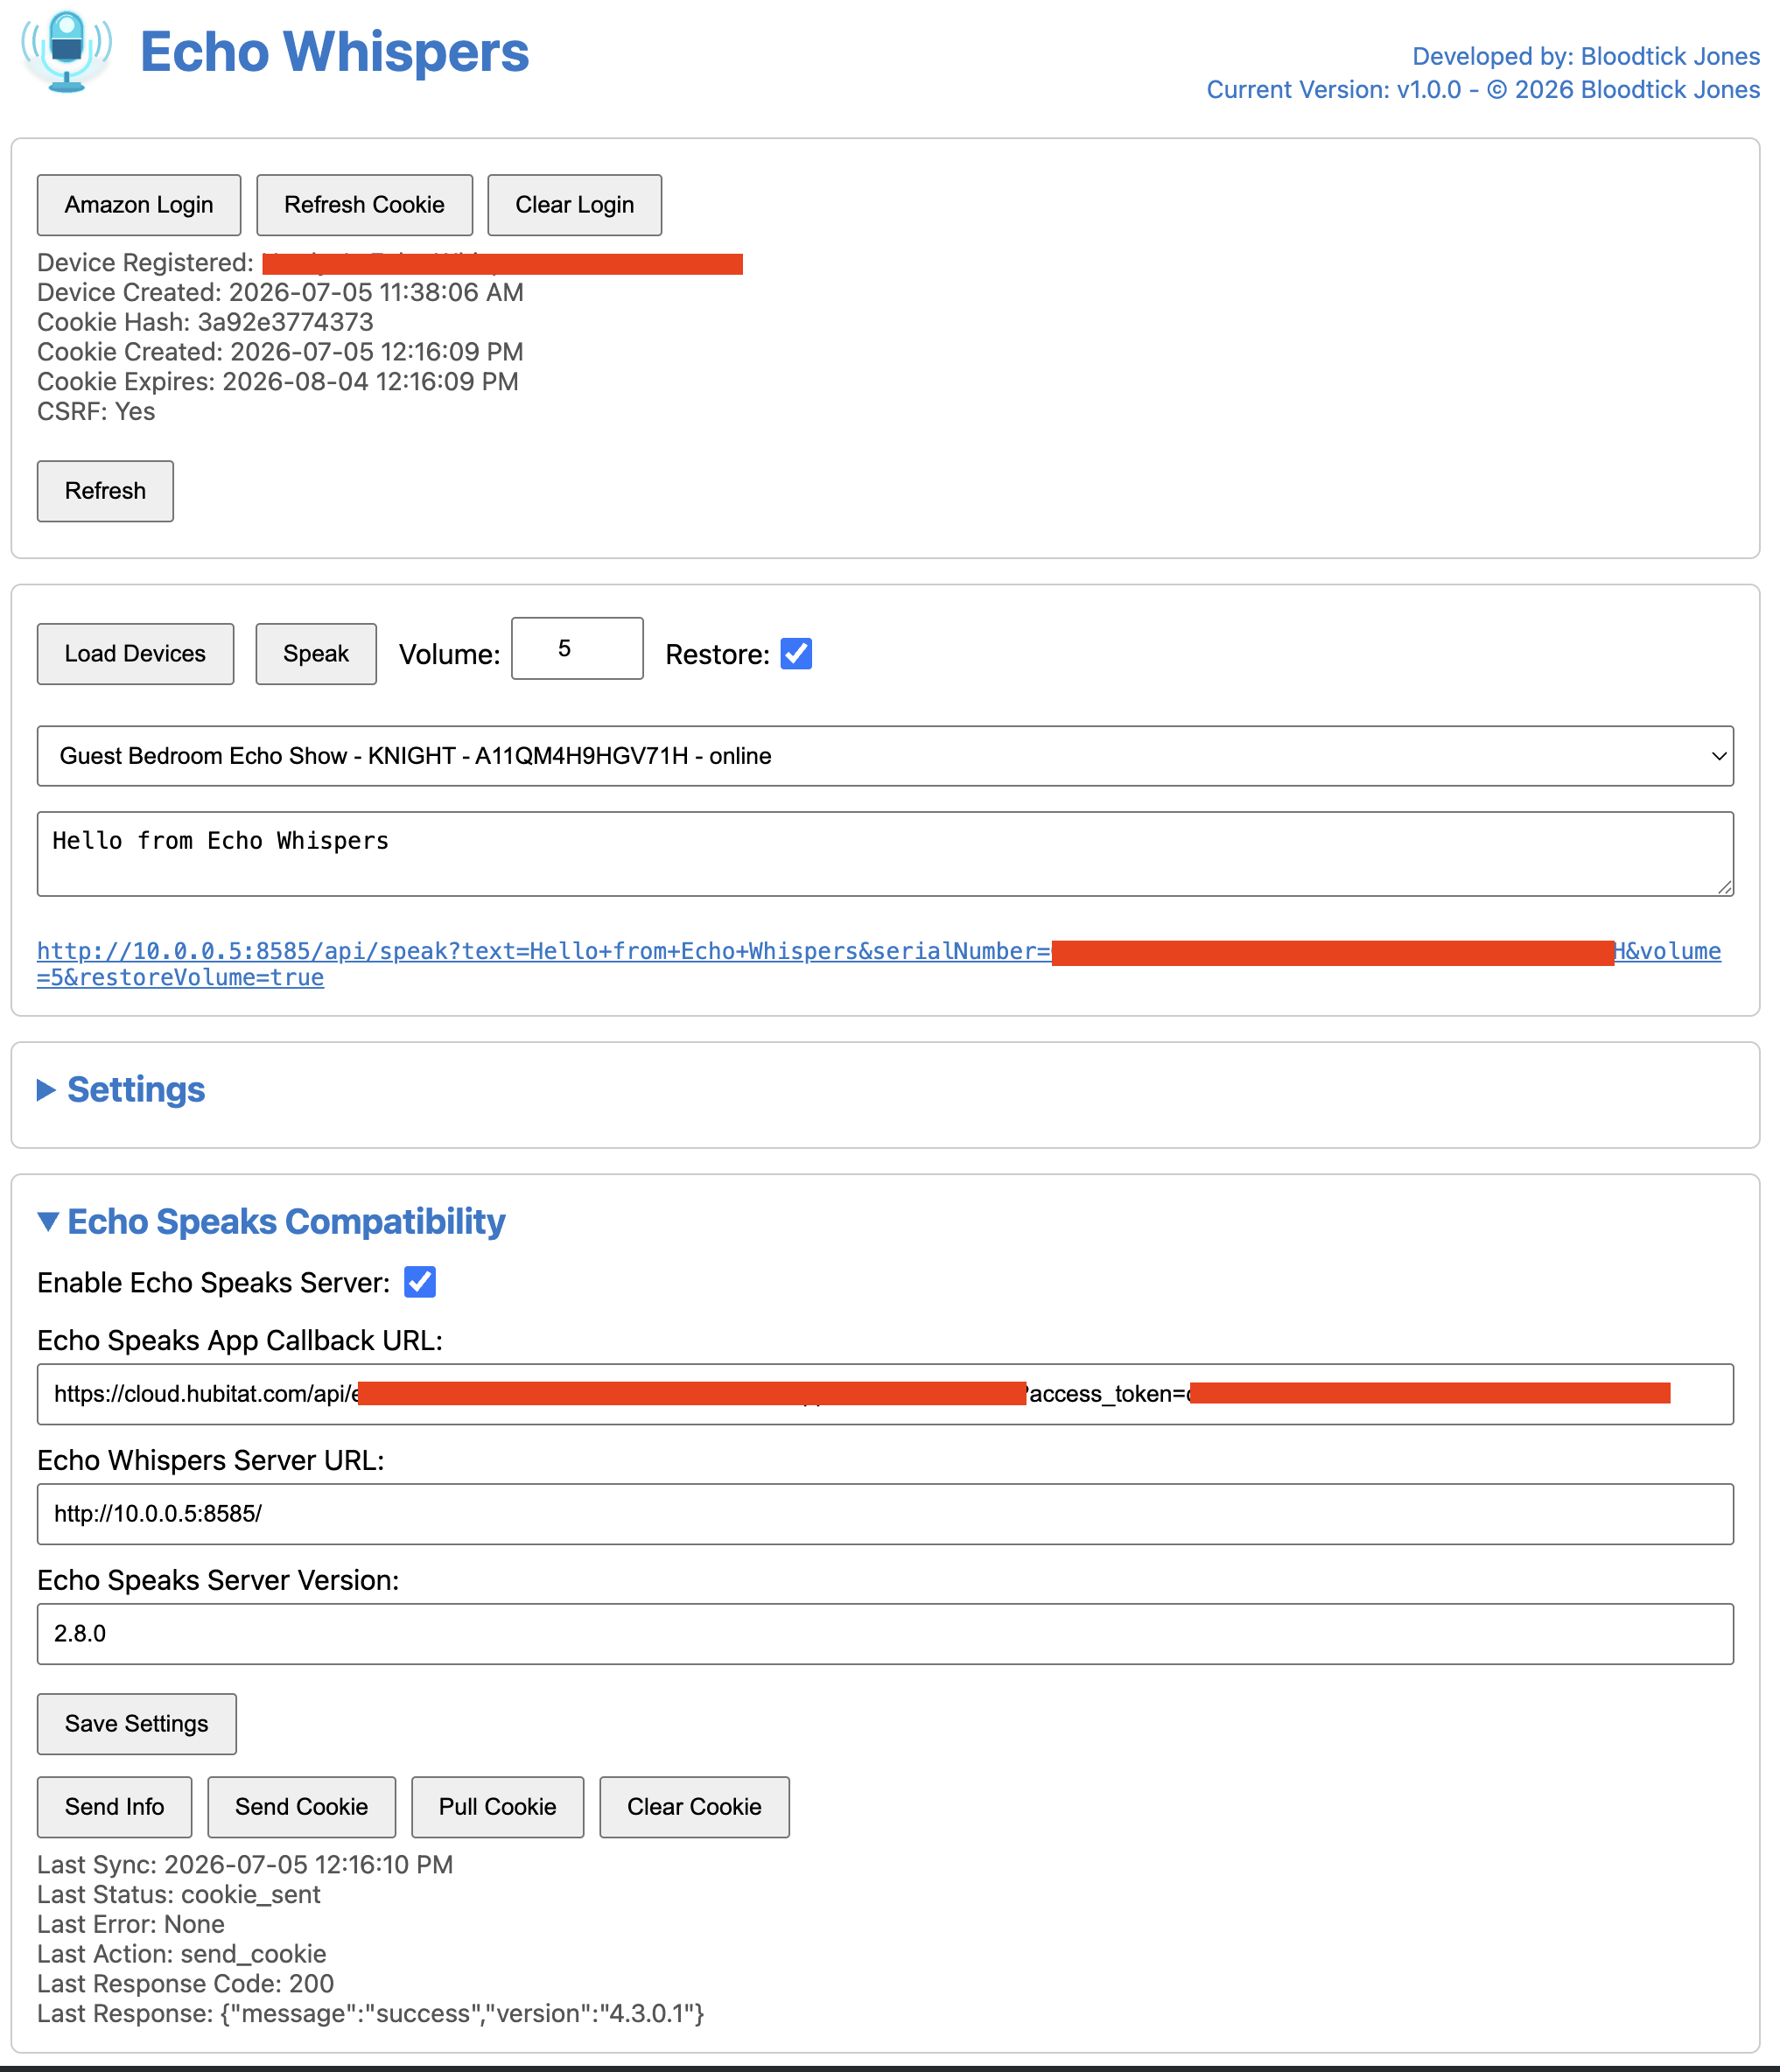The image size is (1780, 2072).
Task: Click the Clear Login button
Action: (x=574, y=205)
